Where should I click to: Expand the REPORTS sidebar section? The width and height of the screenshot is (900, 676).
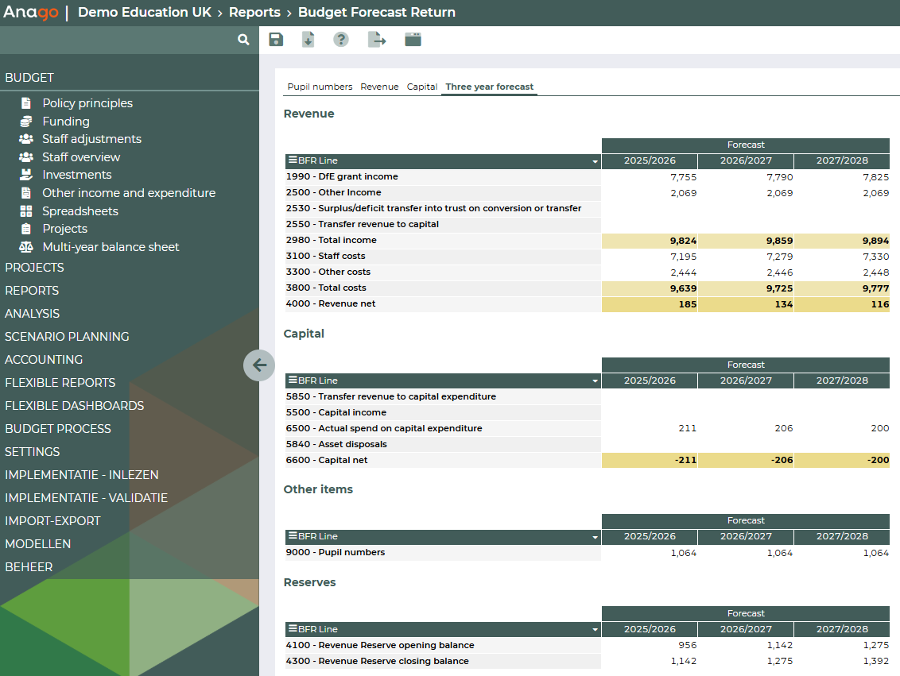32,291
